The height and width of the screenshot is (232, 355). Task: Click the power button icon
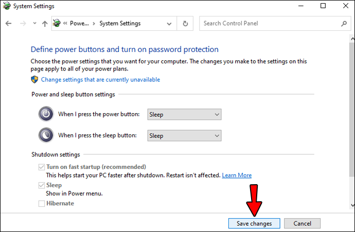46,114
